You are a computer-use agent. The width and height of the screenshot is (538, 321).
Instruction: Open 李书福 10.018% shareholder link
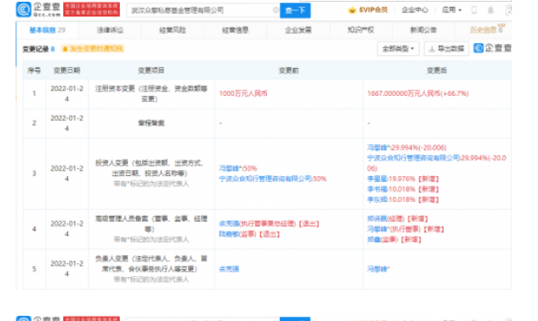(377, 189)
